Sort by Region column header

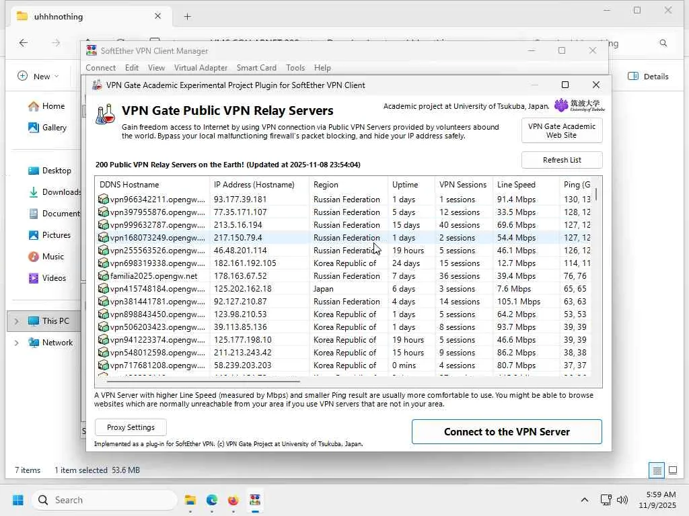click(348, 185)
